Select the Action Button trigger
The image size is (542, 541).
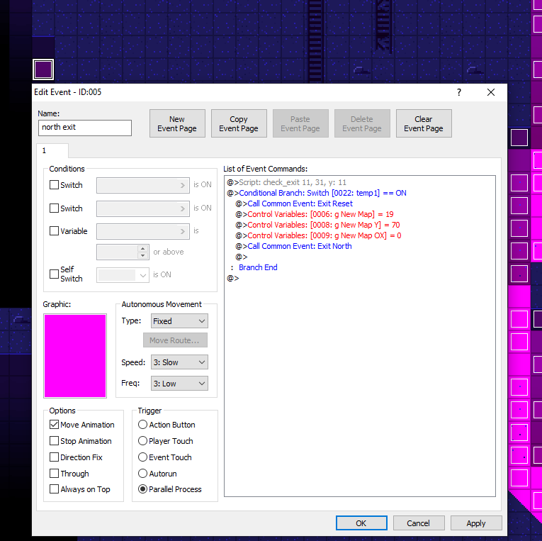143,425
